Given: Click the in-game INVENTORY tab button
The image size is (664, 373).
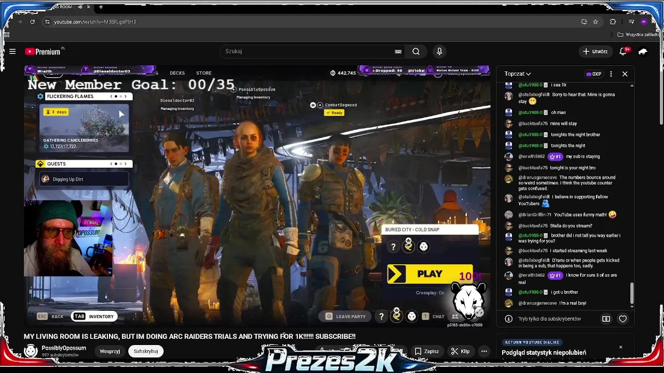Looking at the screenshot, I should (94, 316).
